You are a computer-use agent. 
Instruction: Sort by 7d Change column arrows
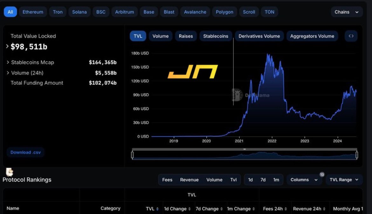(x=221, y=209)
